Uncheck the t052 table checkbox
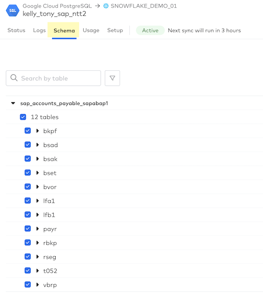263x293 pixels. [x=28, y=271]
